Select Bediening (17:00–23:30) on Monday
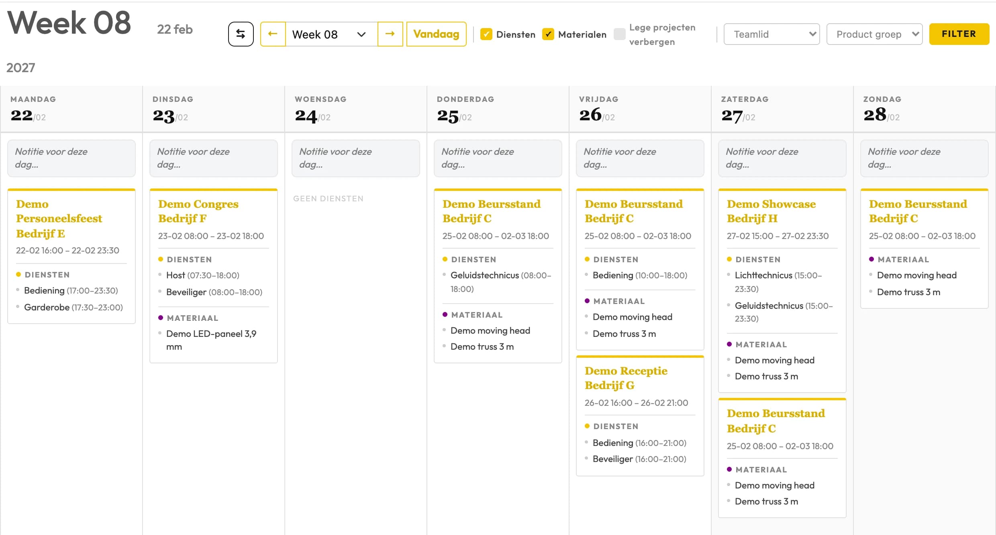The image size is (996, 535). (71, 290)
